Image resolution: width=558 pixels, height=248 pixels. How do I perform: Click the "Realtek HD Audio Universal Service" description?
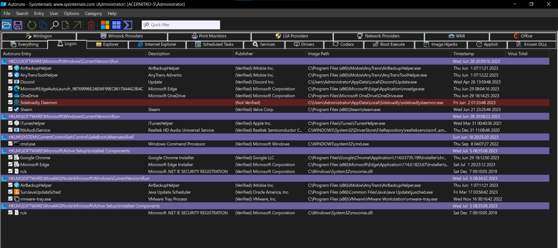click(181, 130)
